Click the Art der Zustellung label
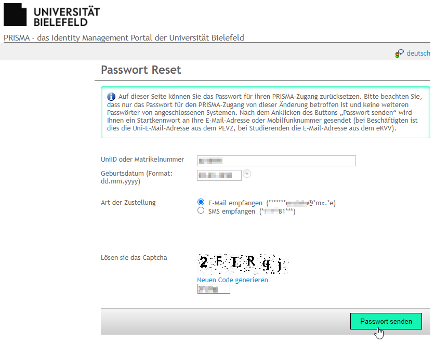435x343 pixels. [x=128, y=203]
